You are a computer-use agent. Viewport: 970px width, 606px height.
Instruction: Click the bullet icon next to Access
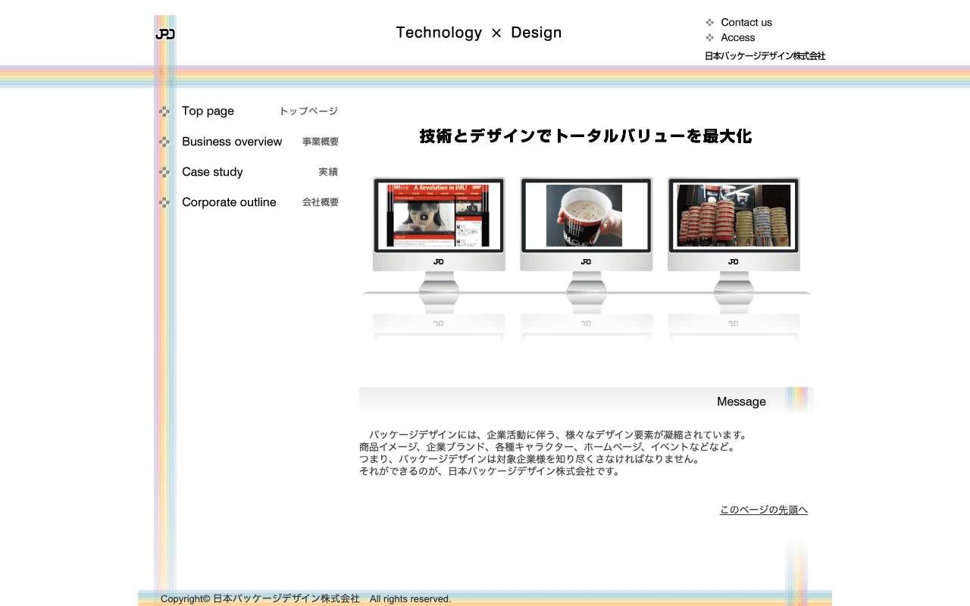709,38
